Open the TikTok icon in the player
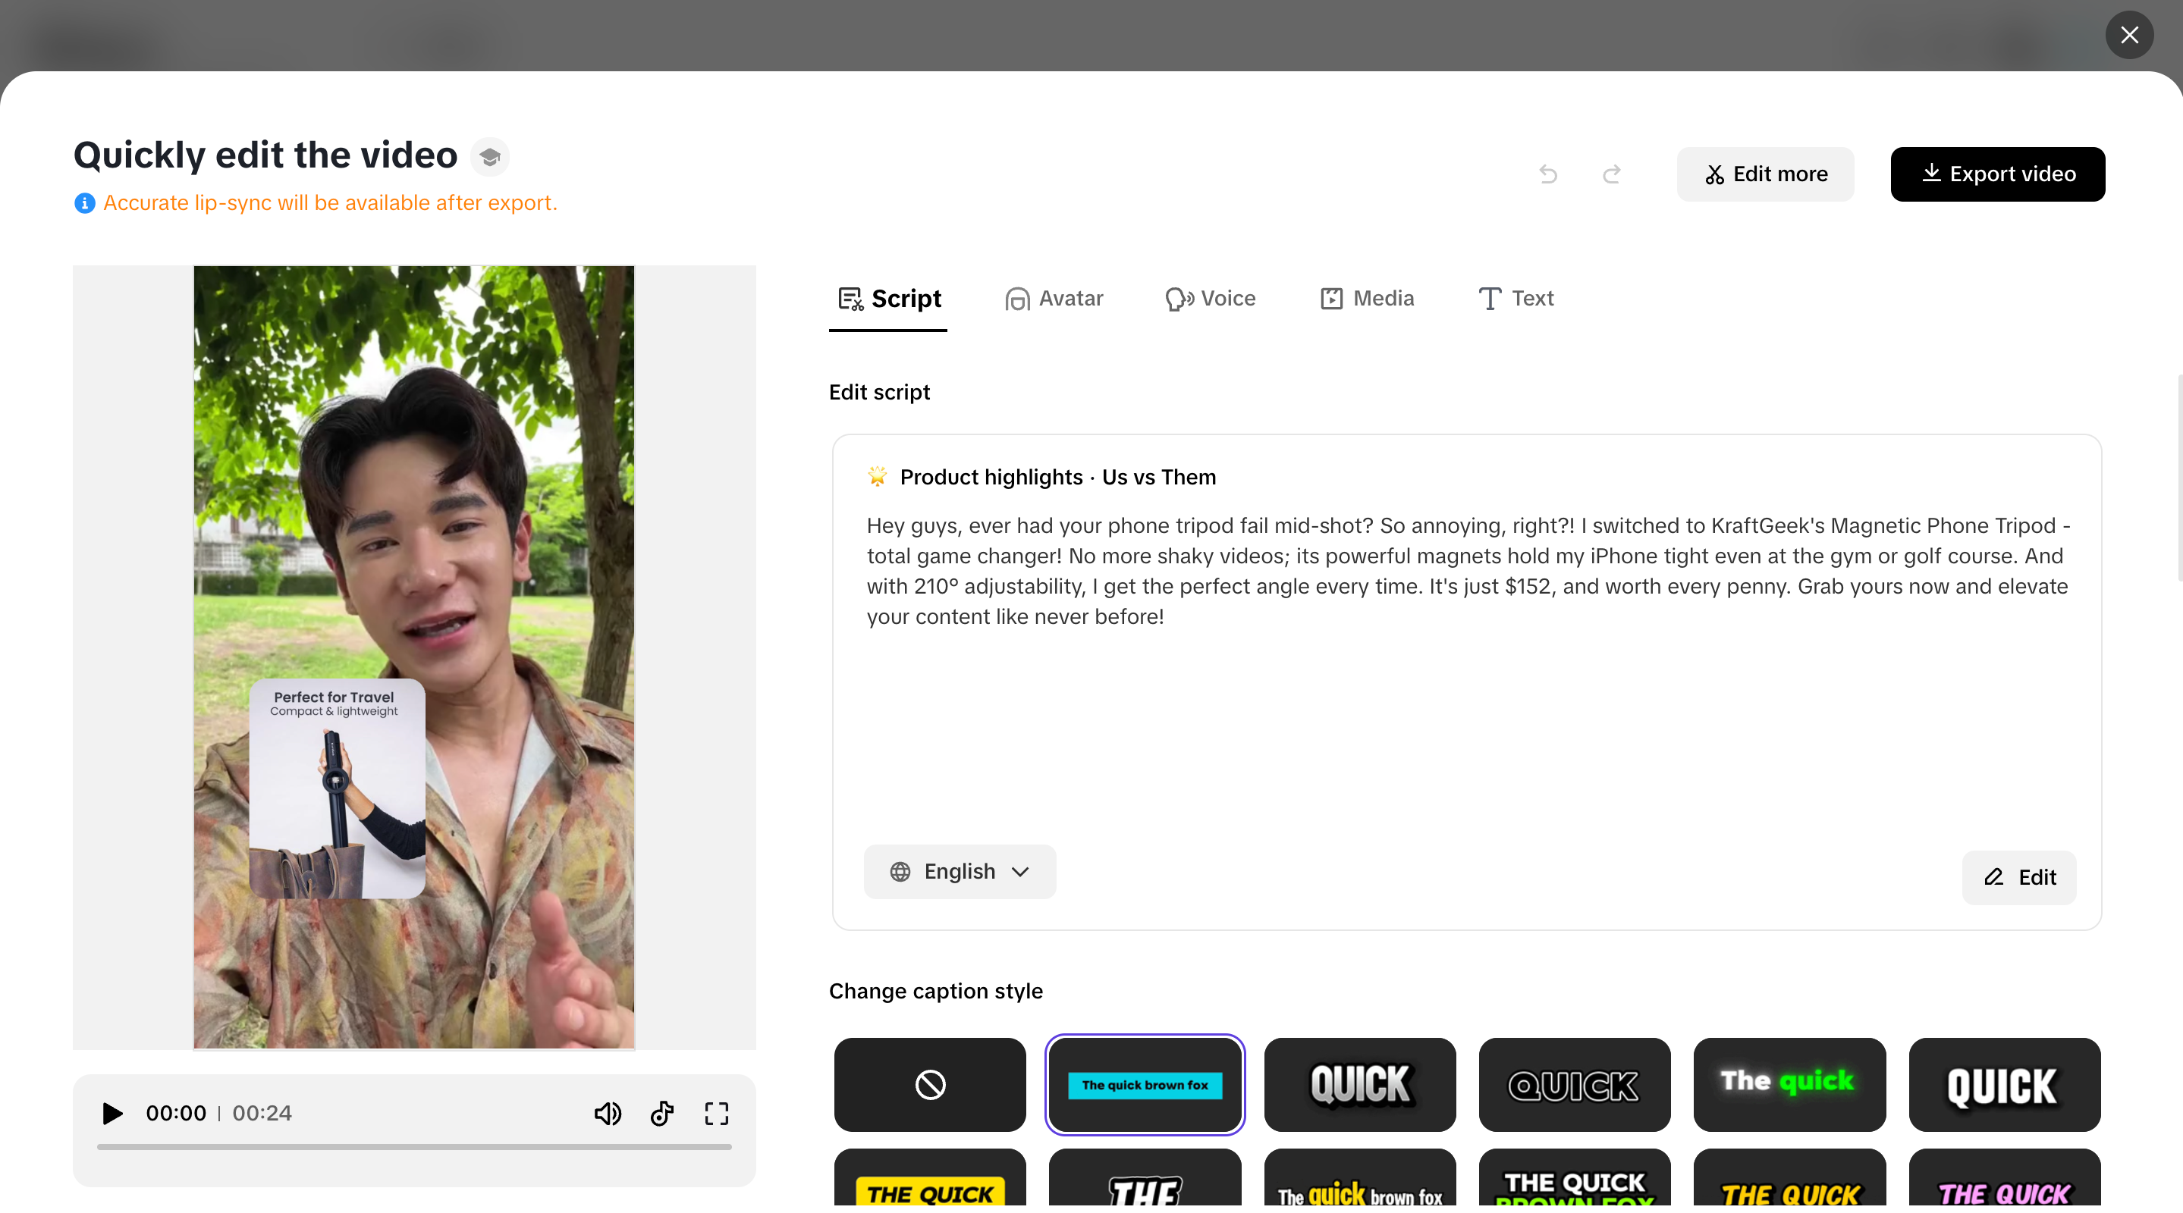This screenshot has height=1213, width=2183. click(662, 1114)
